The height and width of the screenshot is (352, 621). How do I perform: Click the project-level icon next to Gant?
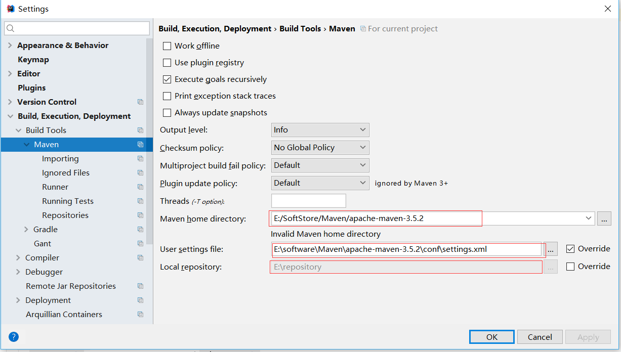coord(140,244)
